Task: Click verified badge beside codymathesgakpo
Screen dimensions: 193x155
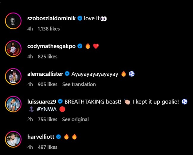Action: tap(80, 46)
